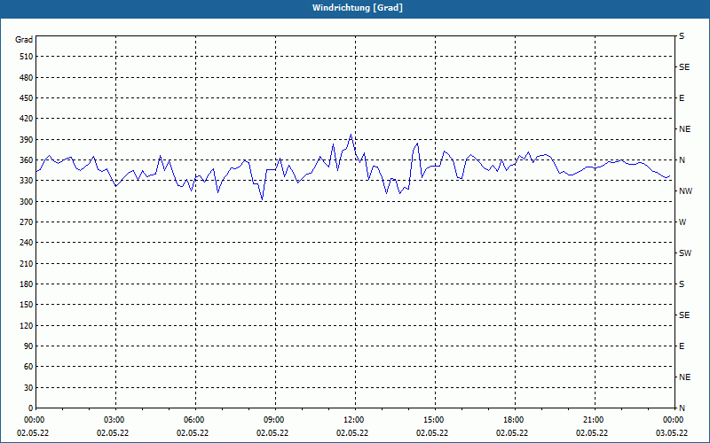Click the 02.05.22 date under 21:00
710x443 pixels.
[592, 433]
